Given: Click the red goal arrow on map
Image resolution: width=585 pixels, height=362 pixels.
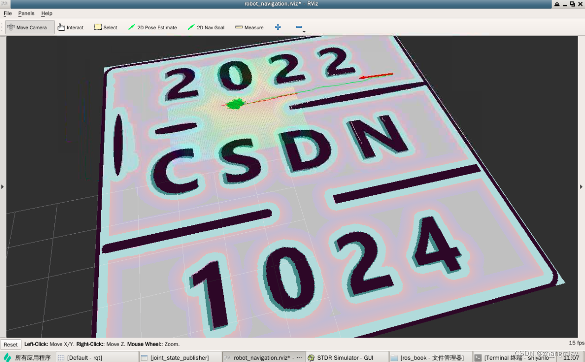Looking at the screenshot, I should point(377,76).
